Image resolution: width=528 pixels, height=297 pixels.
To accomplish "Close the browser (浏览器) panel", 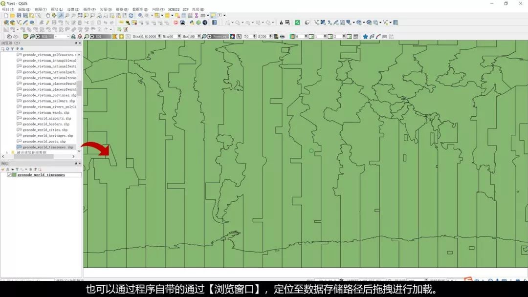I will tap(80, 43).
